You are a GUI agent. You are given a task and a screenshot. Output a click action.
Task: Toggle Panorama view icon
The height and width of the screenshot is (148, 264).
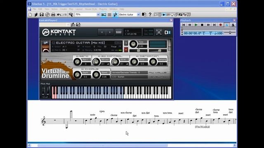coord(104,15)
